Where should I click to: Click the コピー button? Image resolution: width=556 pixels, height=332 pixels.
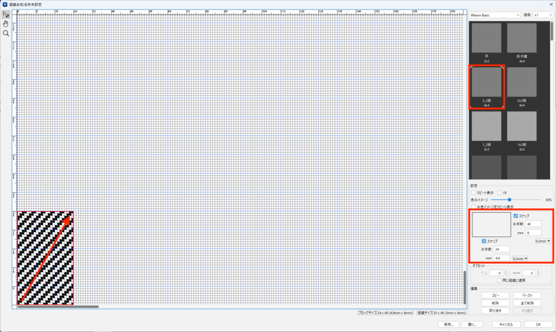click(x=495, y=296)
